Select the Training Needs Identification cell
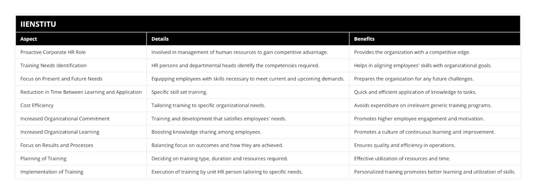This screenshot has width=536, height=194. tap(54, 65)
